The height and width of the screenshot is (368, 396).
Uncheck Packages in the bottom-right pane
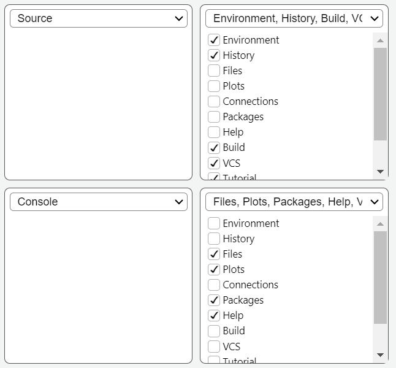[214, 300]
